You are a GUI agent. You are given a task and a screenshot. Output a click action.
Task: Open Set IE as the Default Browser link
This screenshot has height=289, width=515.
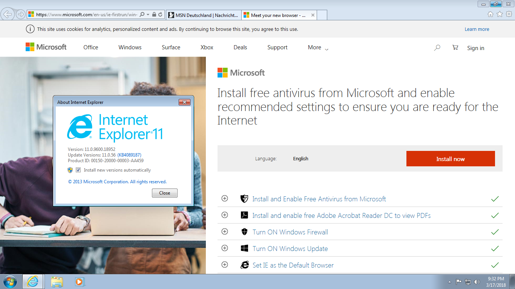tap(293, 265)
